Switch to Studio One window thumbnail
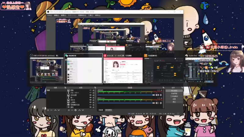Viewport: 244px width, 137px height. coord(199,68)
